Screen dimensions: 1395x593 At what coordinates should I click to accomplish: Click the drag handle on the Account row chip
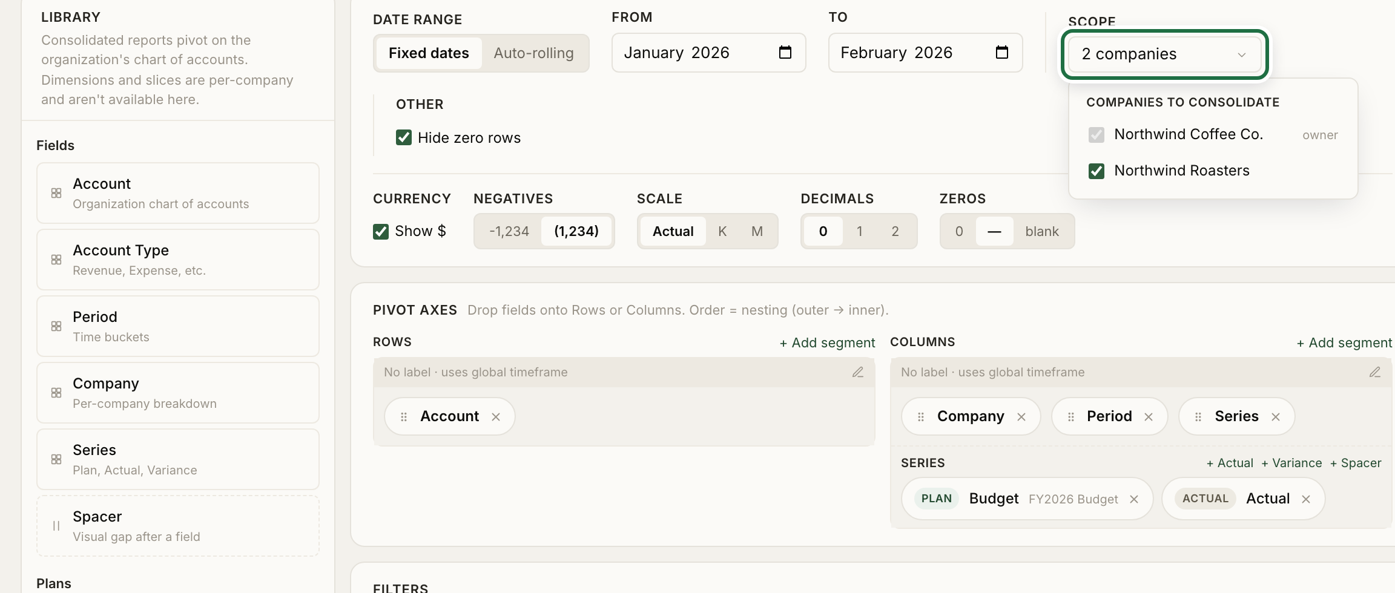tap(404, 417)
